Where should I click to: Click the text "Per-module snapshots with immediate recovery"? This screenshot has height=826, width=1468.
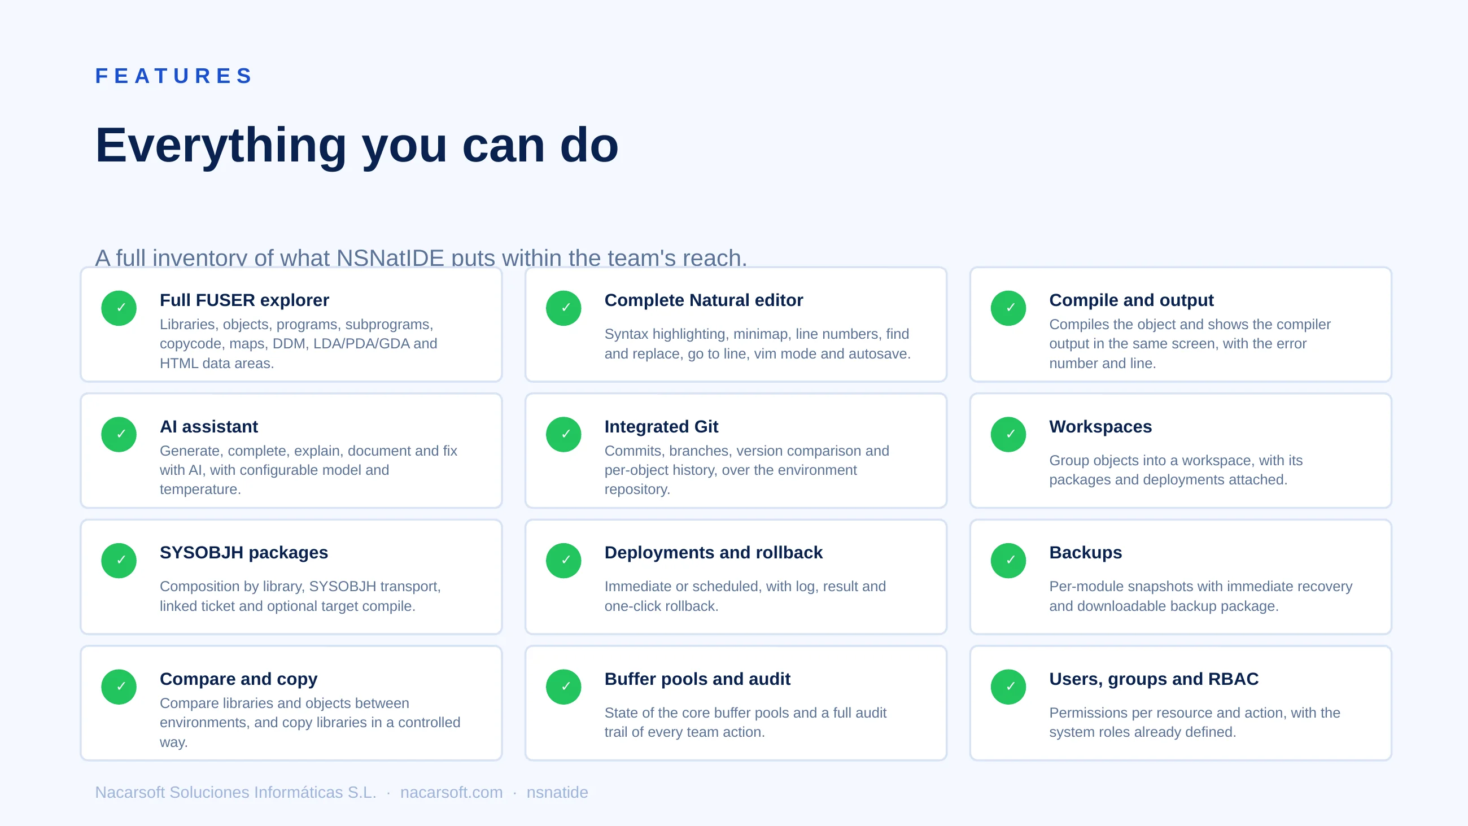pyautogui.click(x=1200, y=587)
